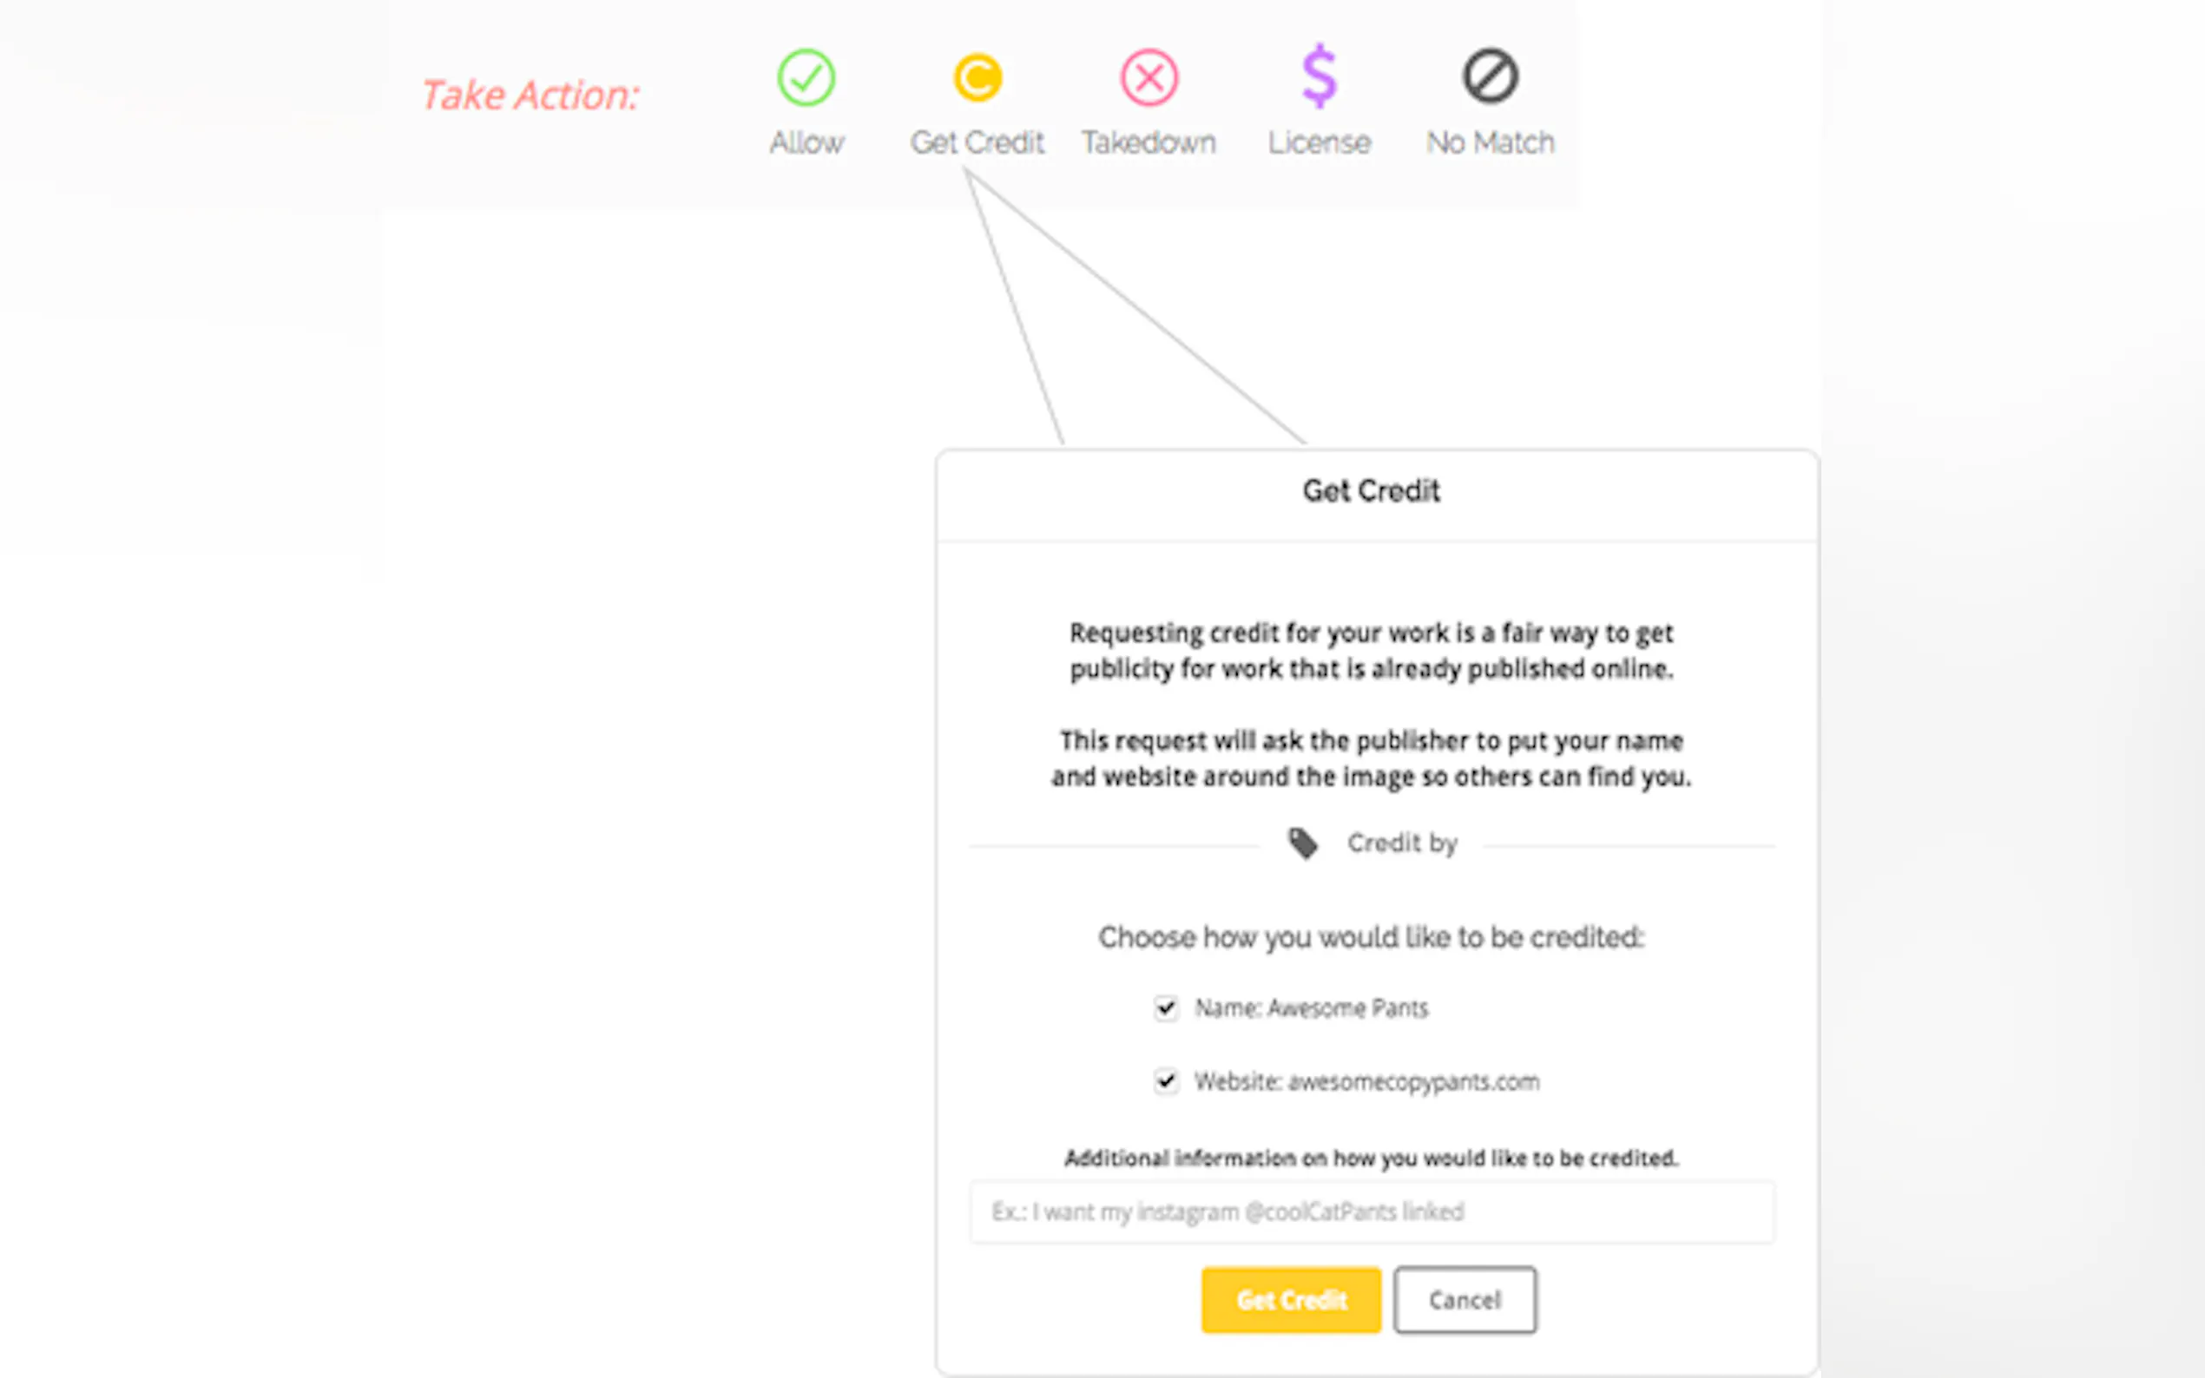Screen dimensions: 2205x1378
Task: Click the black No Match icon
Action: (1491, 76)
